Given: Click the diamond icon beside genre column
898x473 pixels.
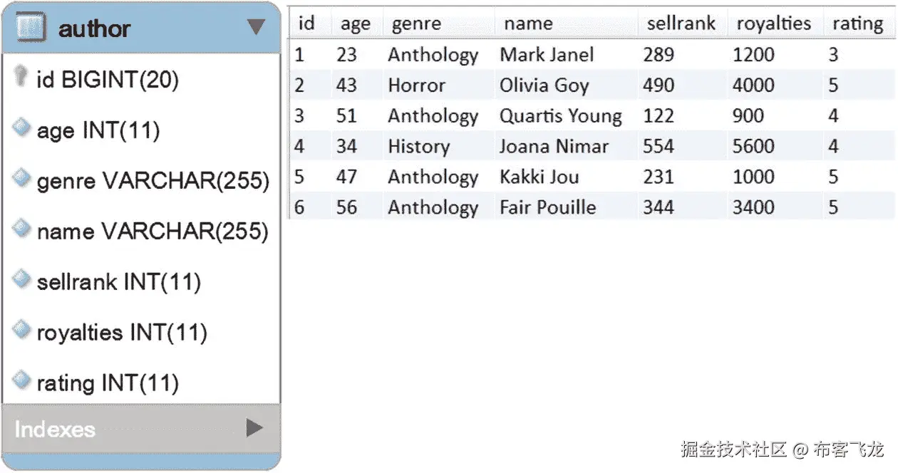Looking at the screenshot, I should 21,178.
